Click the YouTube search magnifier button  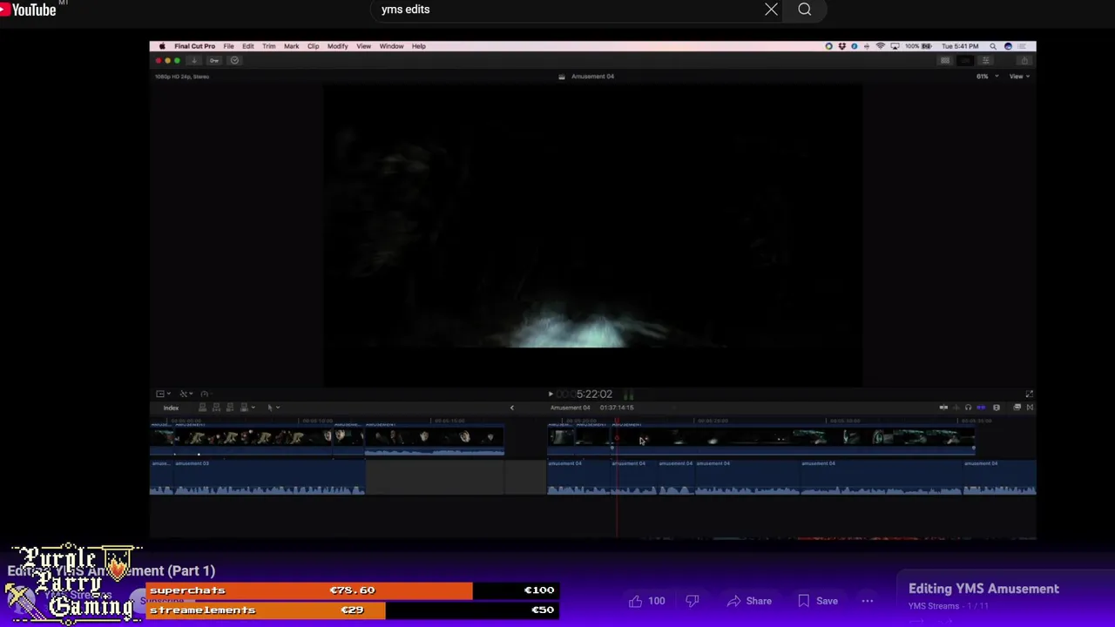tap(805, 10)
